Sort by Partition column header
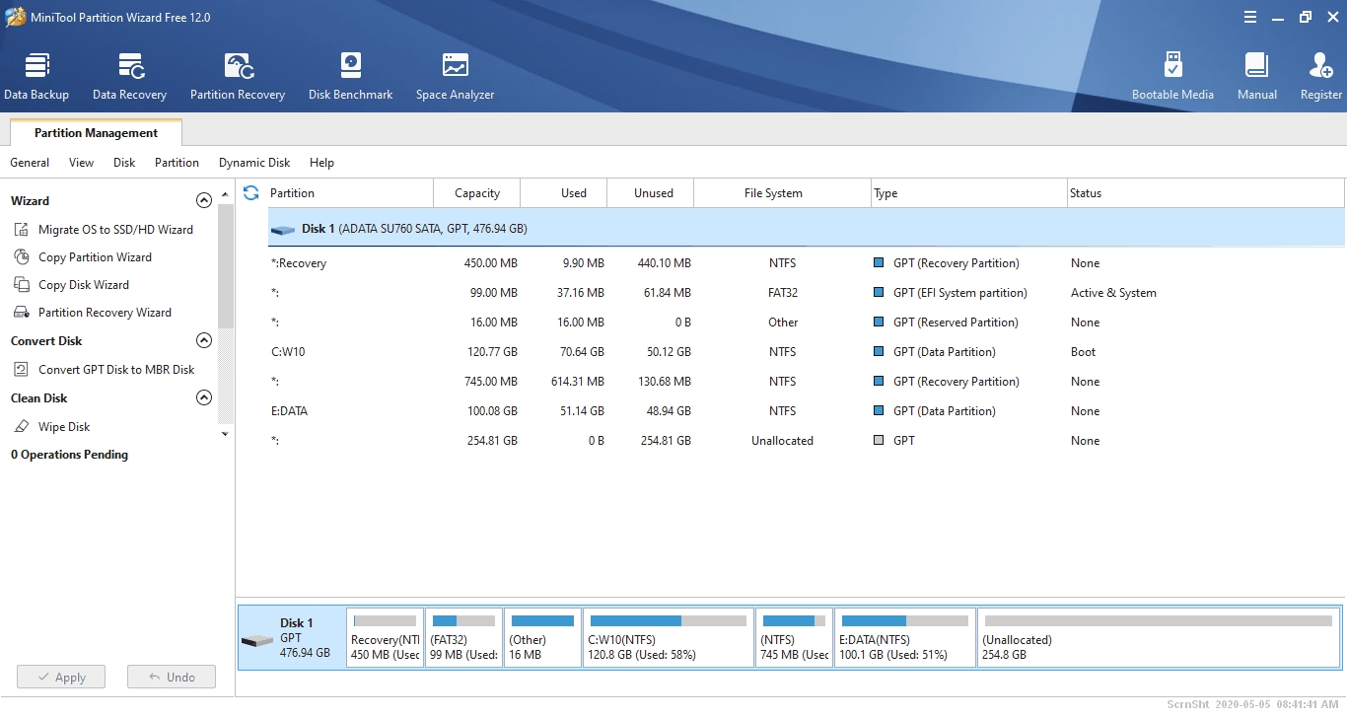The height and width of the screenshot is (718, 1347). click(x=350, y=193)
